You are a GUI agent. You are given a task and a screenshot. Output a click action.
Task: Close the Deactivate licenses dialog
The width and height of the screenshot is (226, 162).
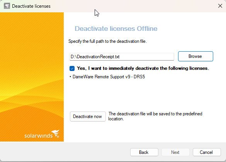pyautogui.click(x=220, y=6)
